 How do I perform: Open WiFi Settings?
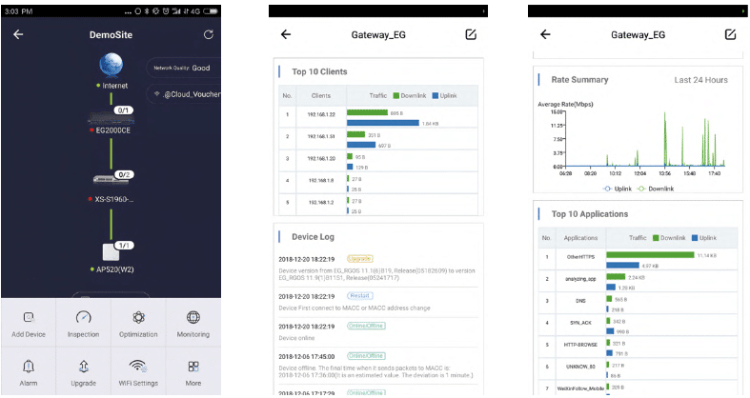(138, 373)
